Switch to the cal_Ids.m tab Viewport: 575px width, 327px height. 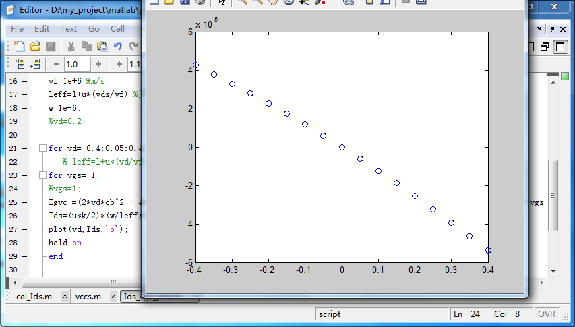(34, 297)
